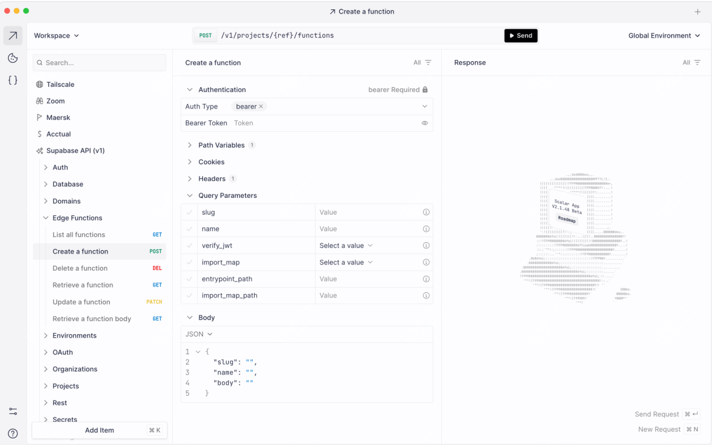Remove the bearer auth type tag
The image size is (712, 445).
point(261,107)
